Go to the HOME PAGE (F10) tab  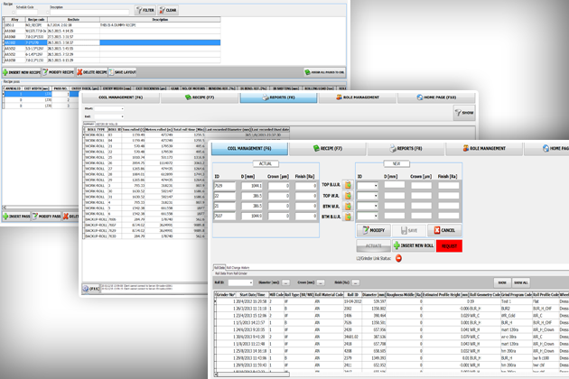pyautogui.click(x=439, y=97)
